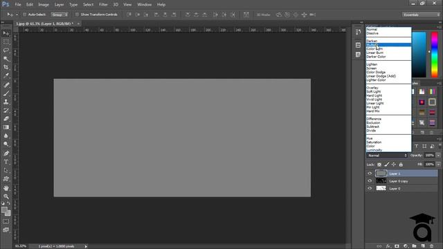Select the Brush tool
This screenshot has height=249, width=443.
pos(6,93)
